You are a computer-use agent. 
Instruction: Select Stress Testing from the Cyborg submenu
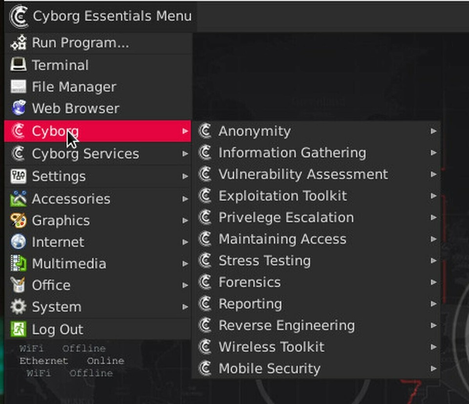[x=264, y=261]
